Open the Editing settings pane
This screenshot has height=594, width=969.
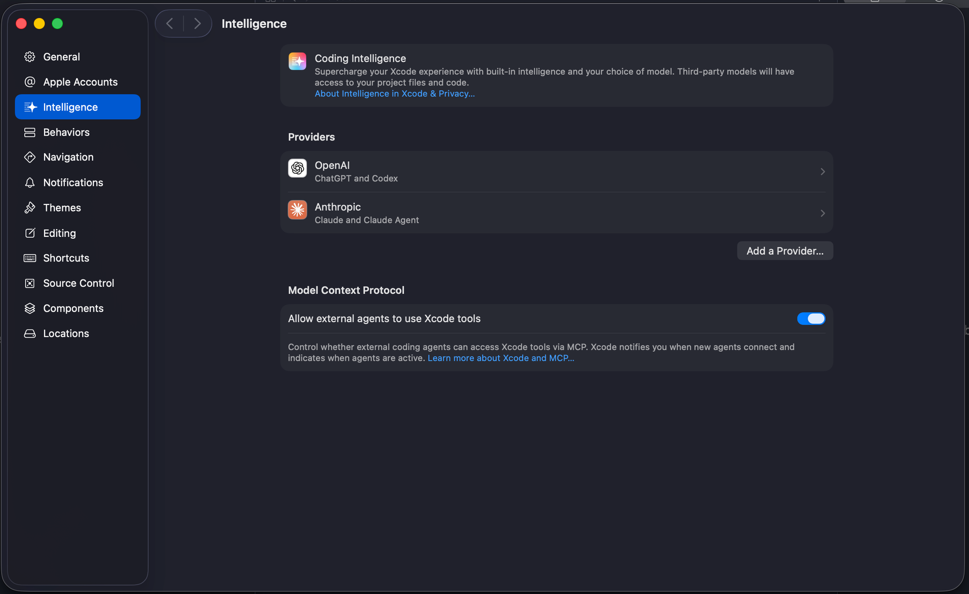pyautogui.click(x=59, y=233)
